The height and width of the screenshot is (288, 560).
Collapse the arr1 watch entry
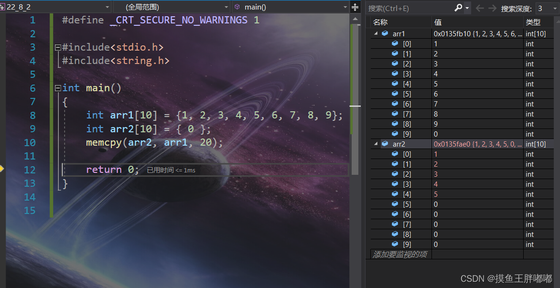pos(376,33)
